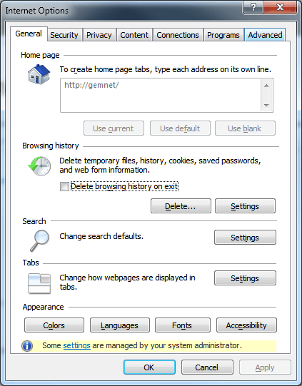This screenshot has height=386, width=302.
Task: Click the magnifying glass Search icon
Action: (x=40, y=240)
